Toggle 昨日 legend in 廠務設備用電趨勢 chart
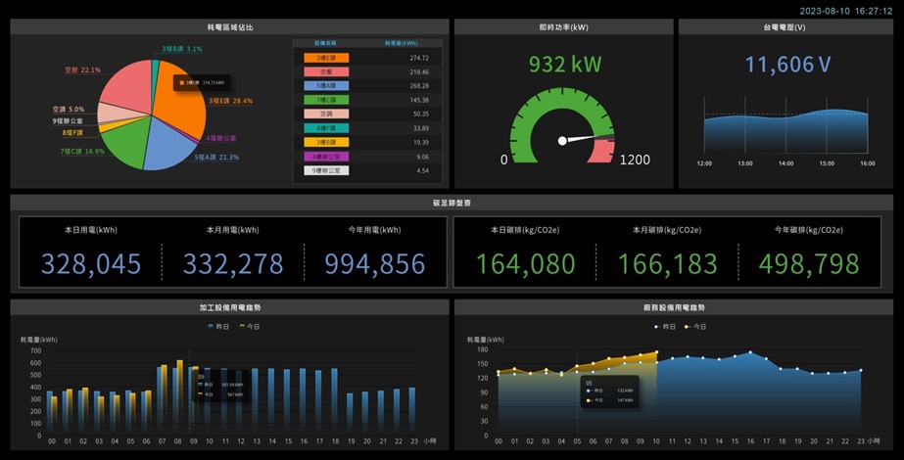904x460 pixels. click(x=665, y=327)
